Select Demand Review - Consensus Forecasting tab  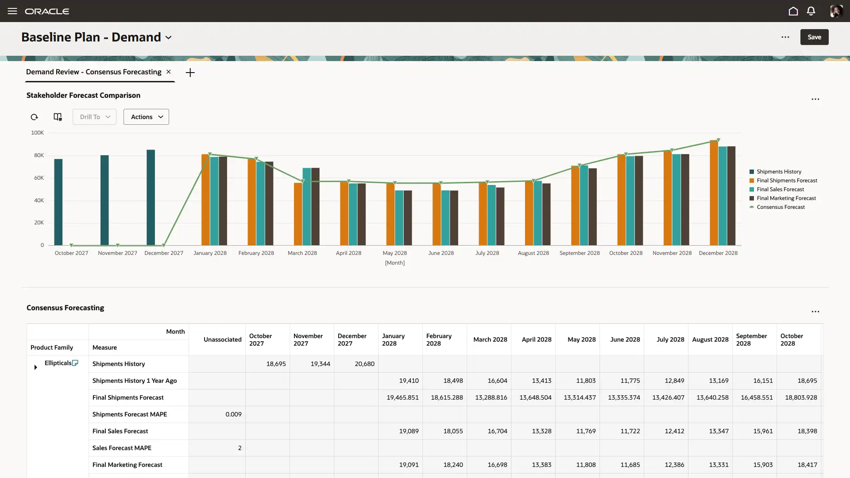93,72
